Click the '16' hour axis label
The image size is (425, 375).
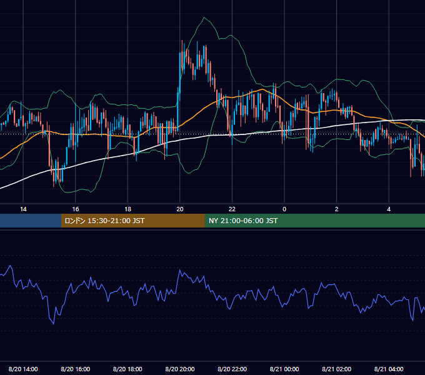pyautogui.click(x=76, y=209)
